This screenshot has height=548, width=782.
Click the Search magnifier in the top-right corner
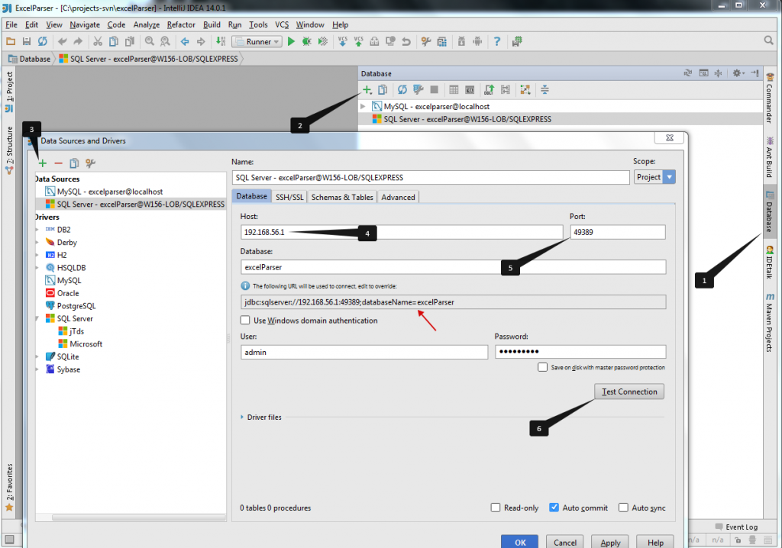767,41
